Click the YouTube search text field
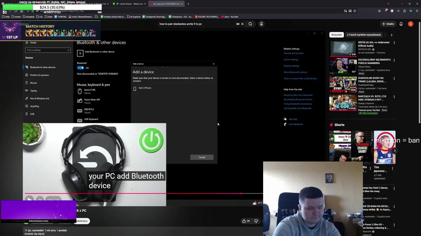The width and height of the screenshot is (421, 236). click(197, 24)
